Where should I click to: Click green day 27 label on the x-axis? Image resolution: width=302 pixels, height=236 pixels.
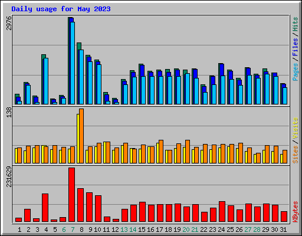click(248, 230)
